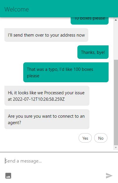Click the scrollbar track above the thumb
This screenshot has width=118, height=183.
116,41
